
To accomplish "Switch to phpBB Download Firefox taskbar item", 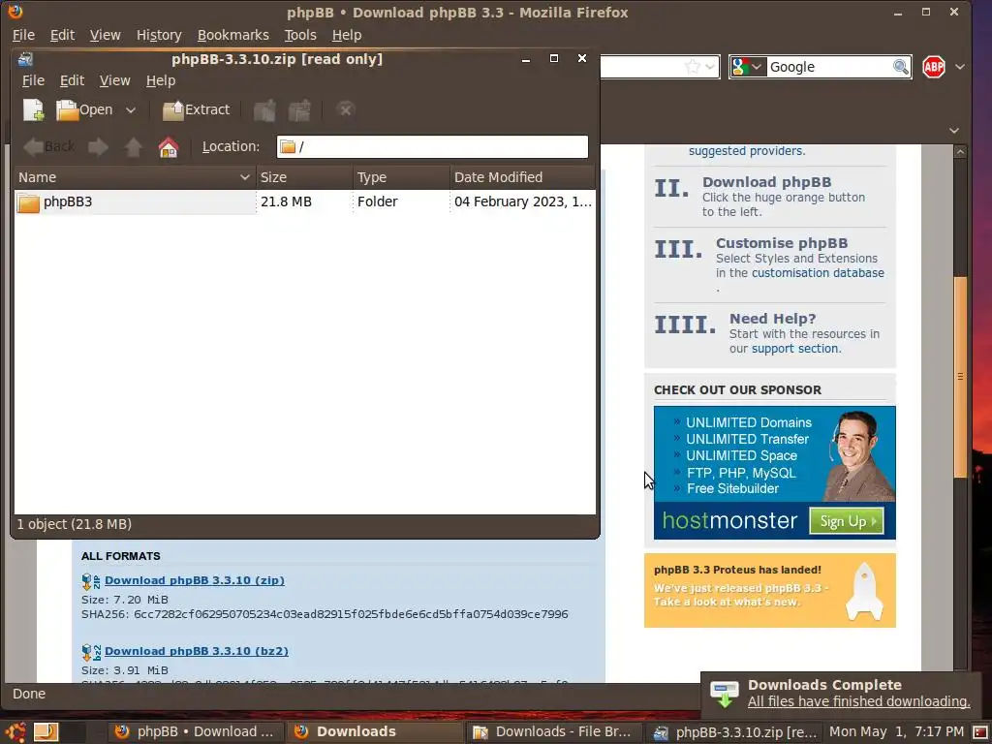I will (195, 732).
